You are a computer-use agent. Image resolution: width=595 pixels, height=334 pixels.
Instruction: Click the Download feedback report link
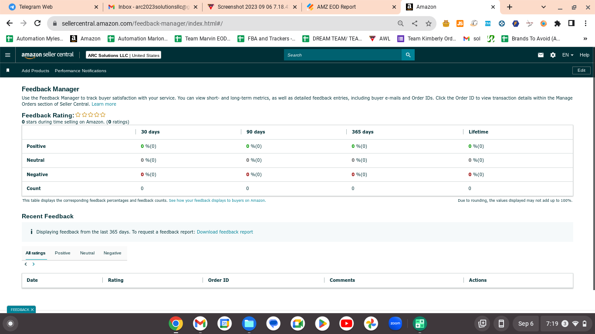tap(225, 232)
